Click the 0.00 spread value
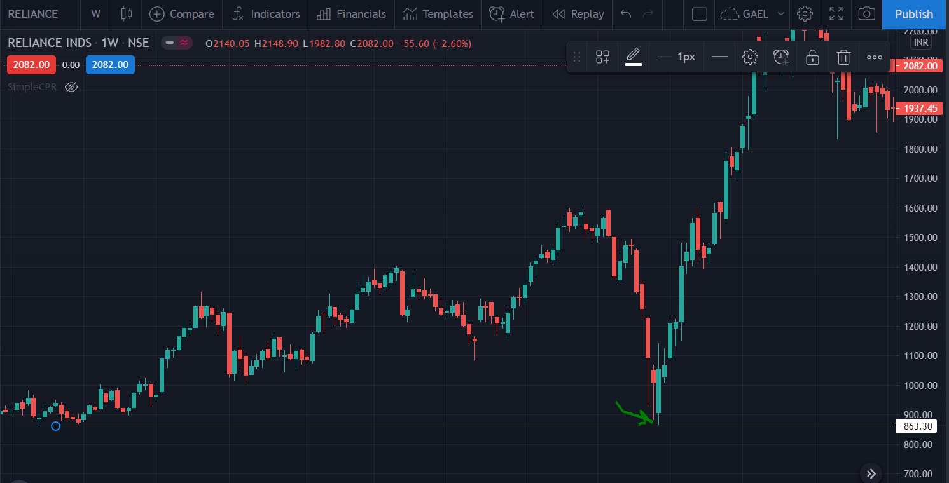The height and width of the screenshot is (483, 949). pyautogui.click(x=71, y=64)
